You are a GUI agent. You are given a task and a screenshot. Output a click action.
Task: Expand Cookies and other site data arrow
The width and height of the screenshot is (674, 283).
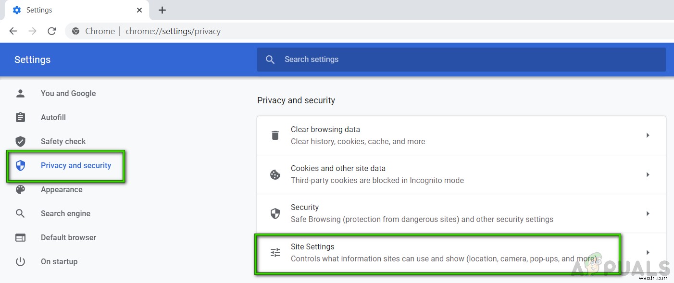[648, 174]
